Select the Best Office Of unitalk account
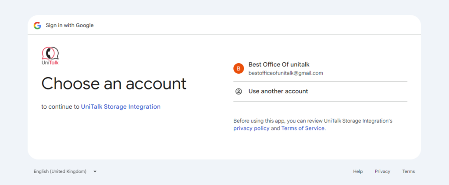The width and height of the screenshot is (449, 185). point(279,65)
